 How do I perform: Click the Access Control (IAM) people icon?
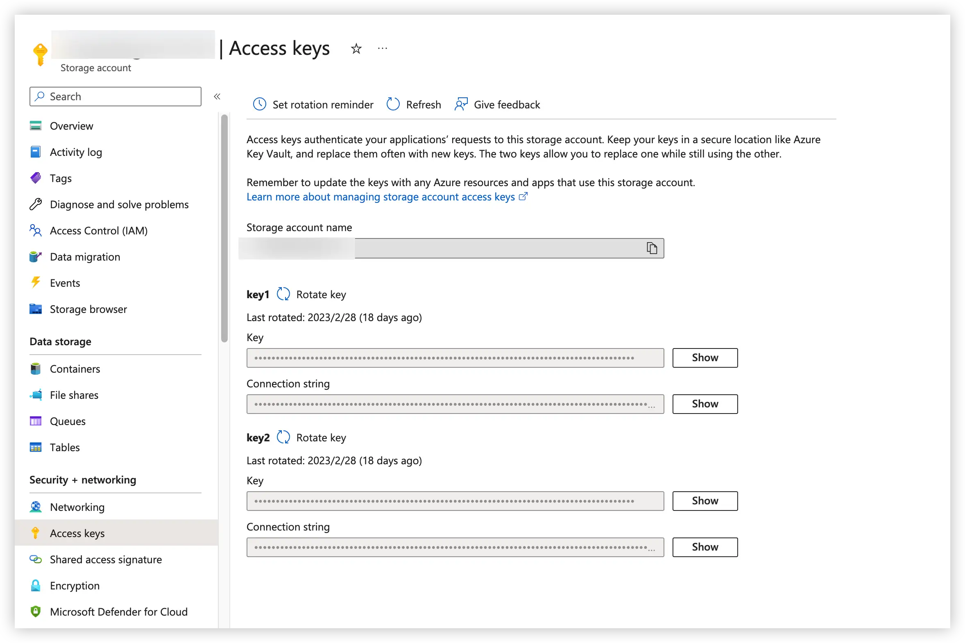[x=36, y=230]
